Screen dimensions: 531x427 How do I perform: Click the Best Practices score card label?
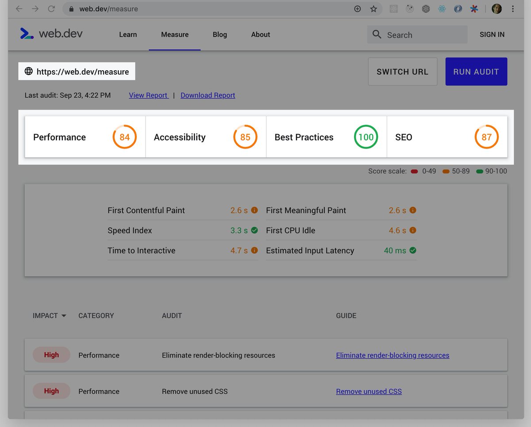click(x=304, y=137)
